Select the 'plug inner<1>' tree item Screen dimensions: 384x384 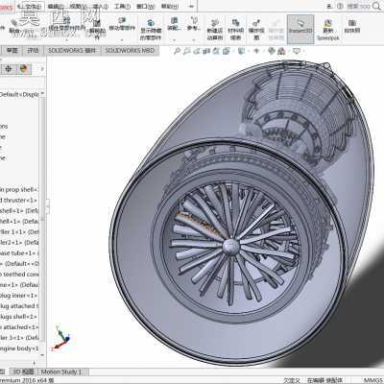coord(18,296)
